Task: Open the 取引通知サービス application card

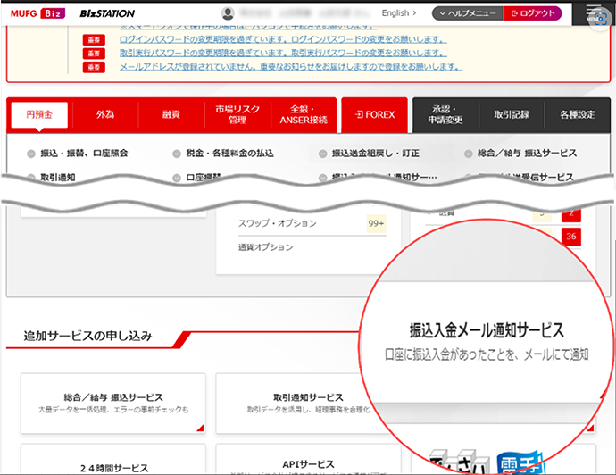Action: click(x=308, y=403)
